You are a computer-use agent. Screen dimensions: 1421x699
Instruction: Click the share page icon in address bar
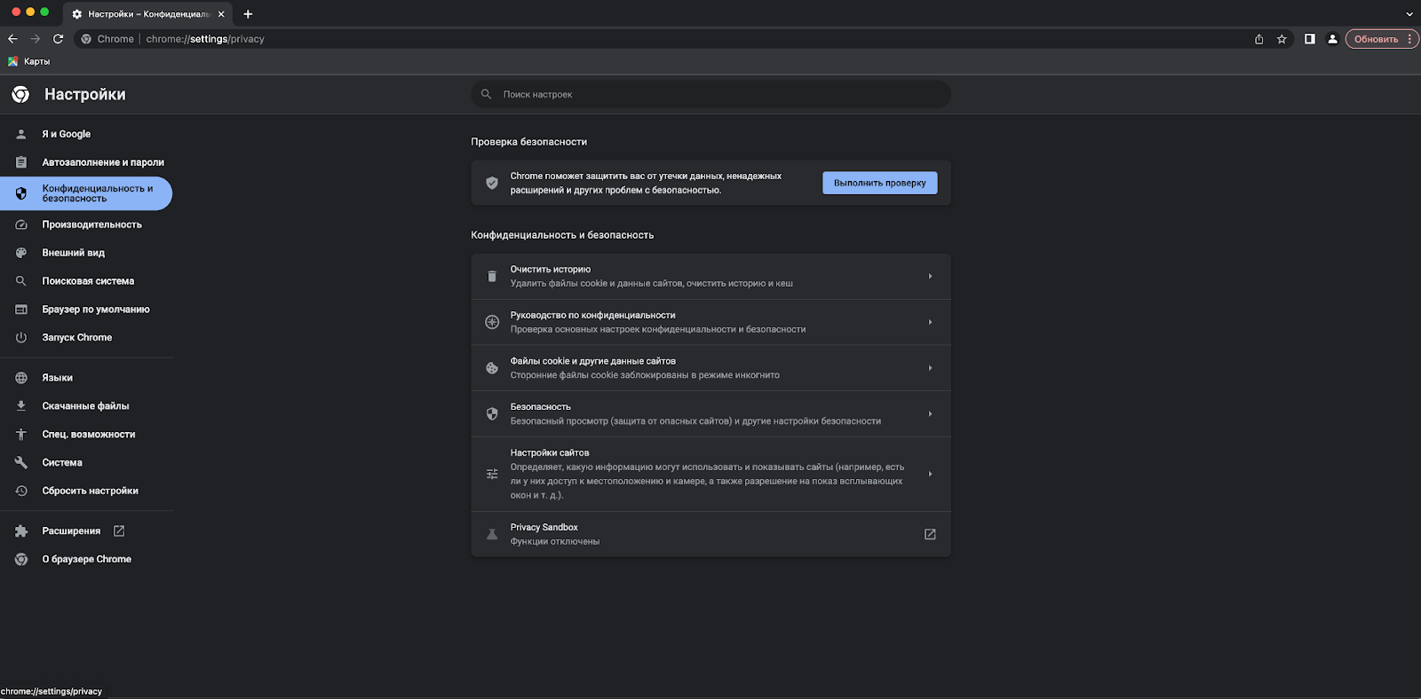point(1258,39)
